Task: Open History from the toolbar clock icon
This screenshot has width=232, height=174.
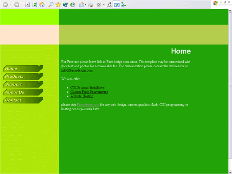Action: click(72, 5)
